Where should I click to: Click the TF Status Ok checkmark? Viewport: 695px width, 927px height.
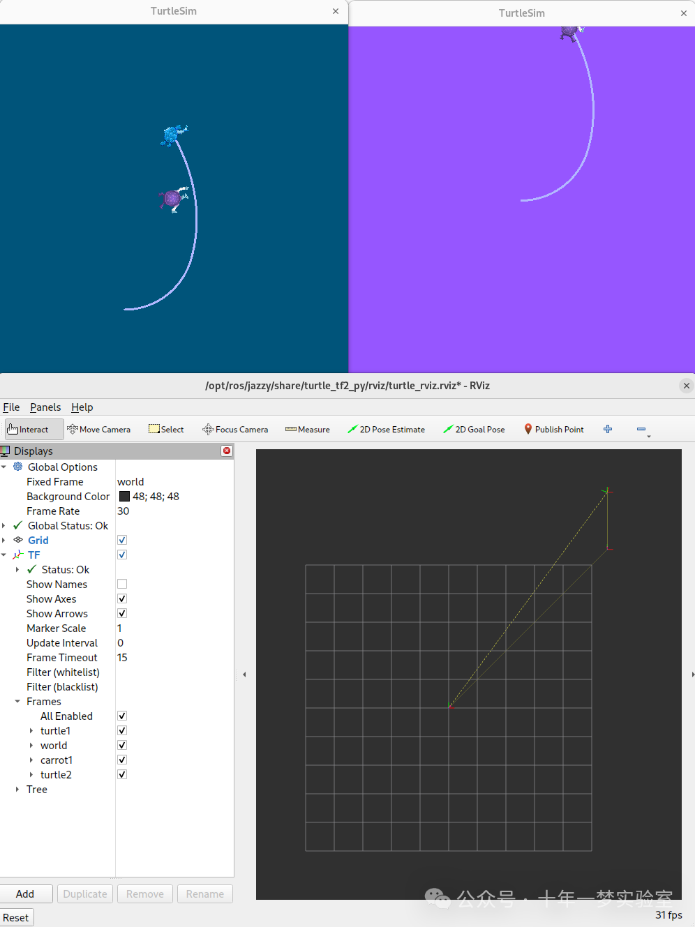coord(31,569)
